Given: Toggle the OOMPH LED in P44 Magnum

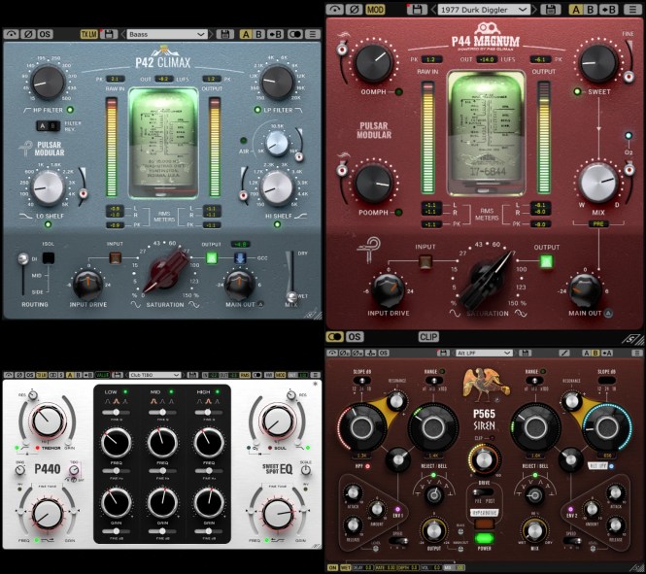Looking at the screenshot, I should 398,92.
